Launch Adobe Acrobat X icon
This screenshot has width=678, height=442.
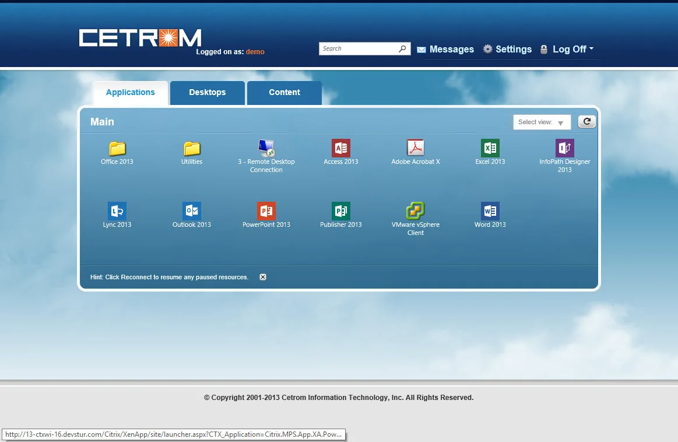(x=416, y=148)
